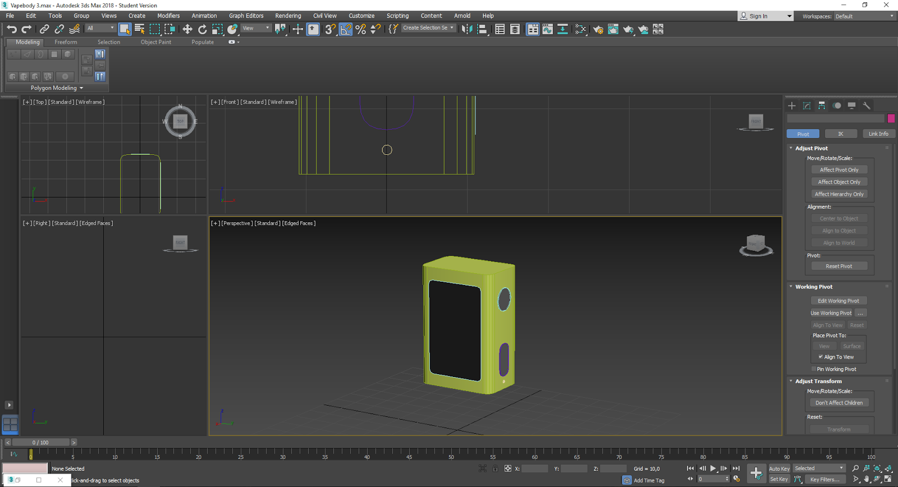Enable the Pin Working Pivot checkbox

pos(814,369)
